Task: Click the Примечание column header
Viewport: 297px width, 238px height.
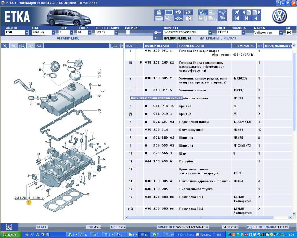Action: click(x=244, y=46)
